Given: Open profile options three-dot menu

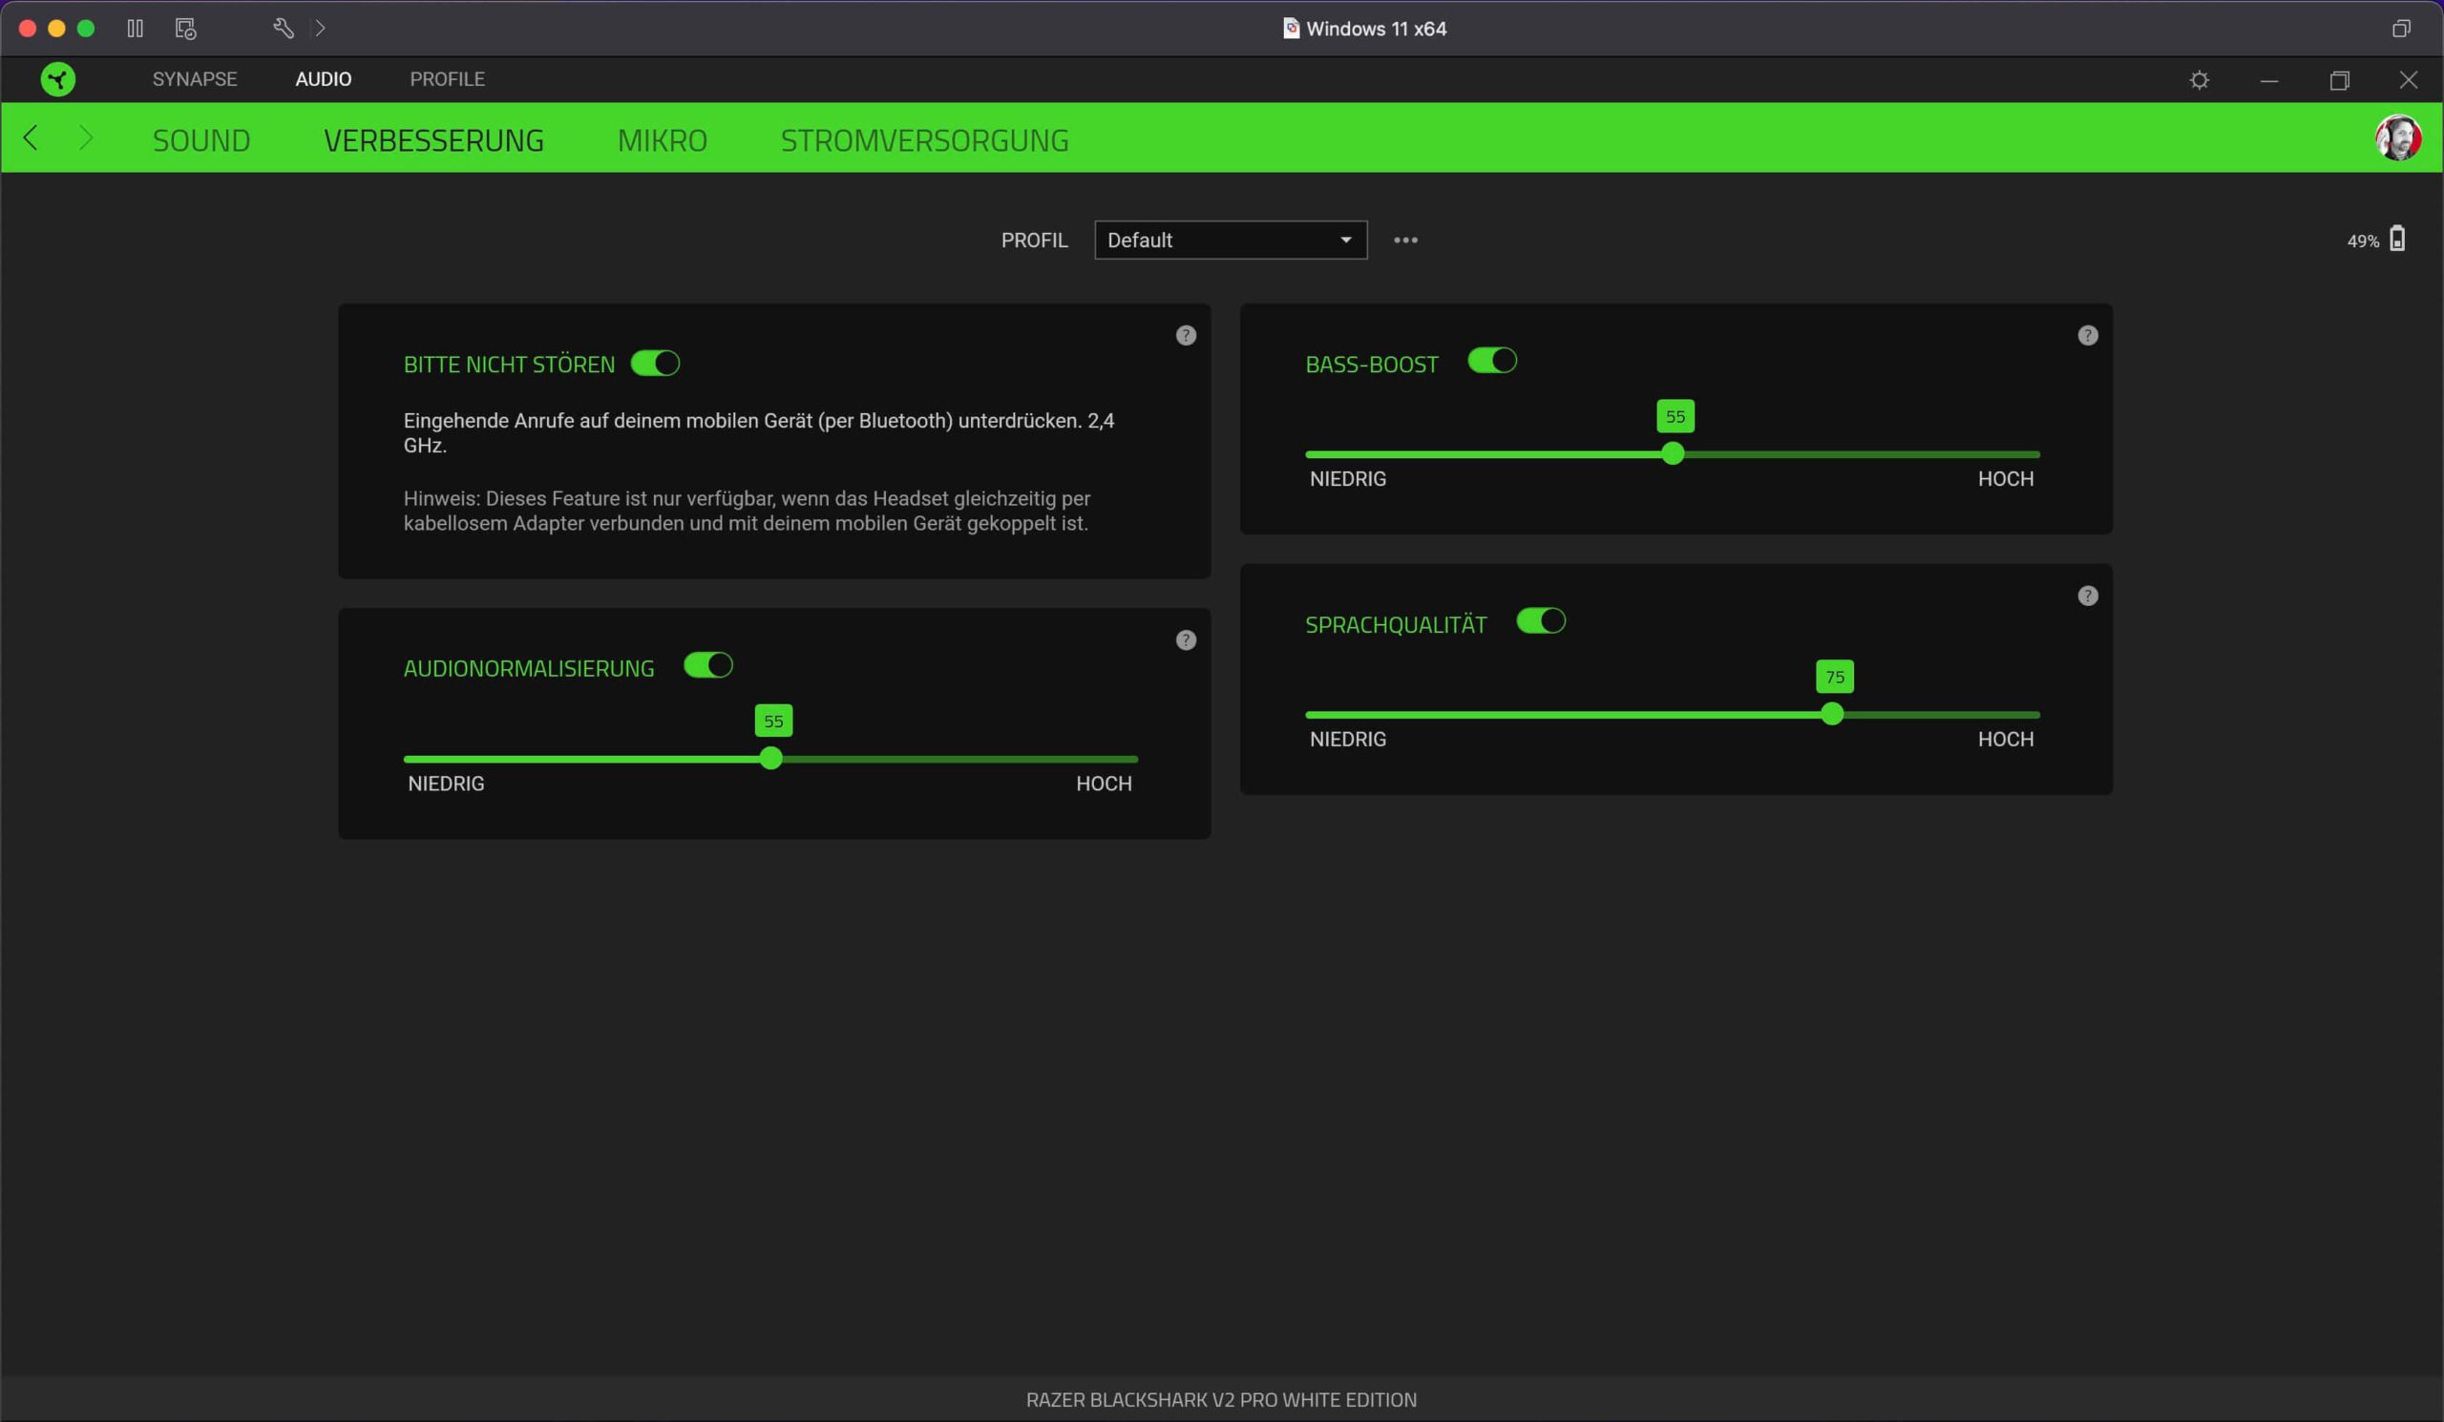Looking at the screenshot, I should (x=1405, y=240).
